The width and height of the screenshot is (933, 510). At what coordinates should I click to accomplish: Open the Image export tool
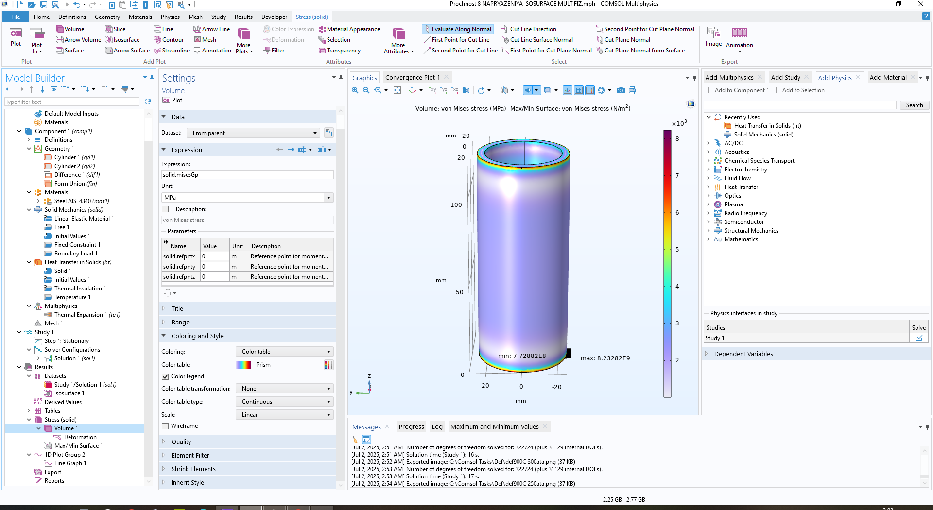tap(713, 33)
